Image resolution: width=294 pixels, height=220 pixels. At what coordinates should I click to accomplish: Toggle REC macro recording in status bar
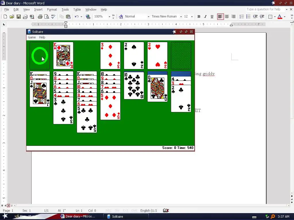tap(109, 211)
